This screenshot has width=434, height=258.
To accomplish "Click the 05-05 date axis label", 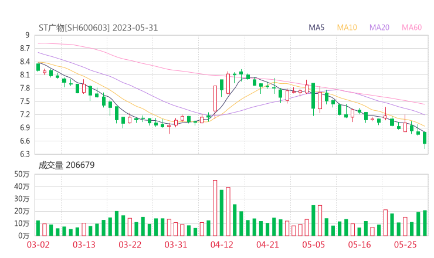I will pyautogui.click(x=313, y=245).
